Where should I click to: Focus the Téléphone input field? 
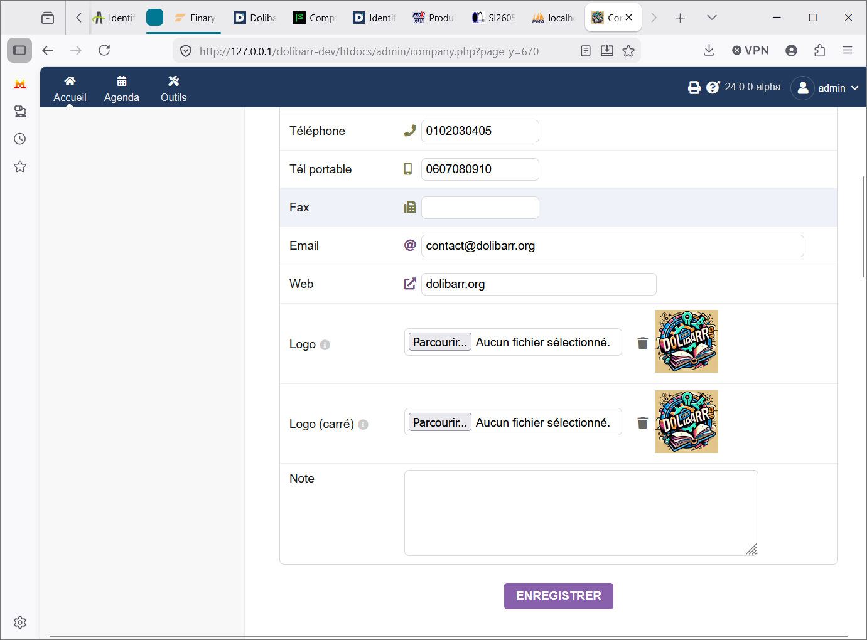[x=480, y=131]
